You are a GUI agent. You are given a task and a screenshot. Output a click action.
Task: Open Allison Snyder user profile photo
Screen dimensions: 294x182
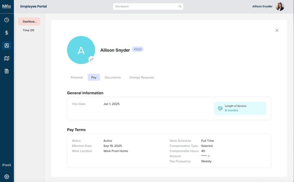point(280,6)
